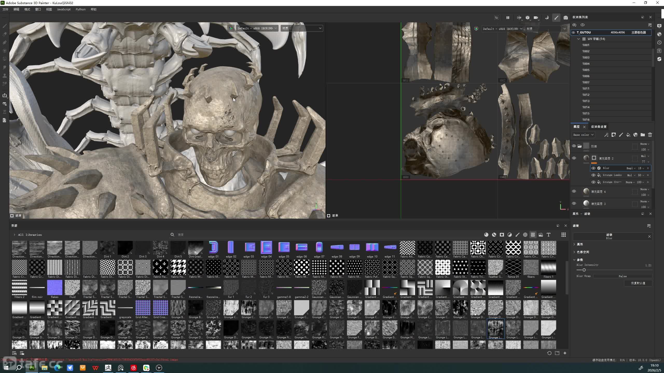
Task: Click the 恢复默认值 button
Action: click(x=638, y=283)
